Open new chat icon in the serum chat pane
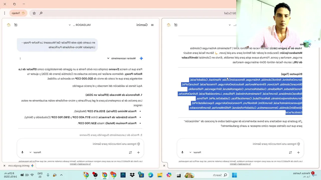The height and width of the screenshot is (180, 321). [176, 25]
